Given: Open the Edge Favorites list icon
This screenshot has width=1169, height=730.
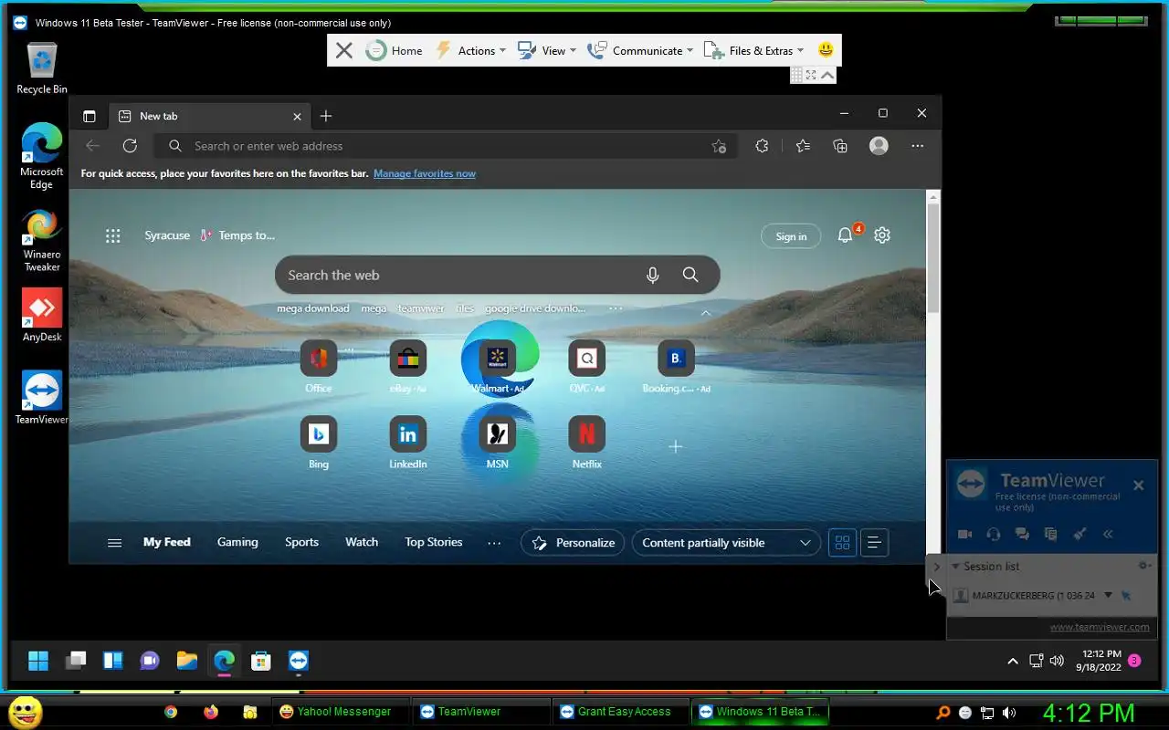Looking at the screenshot, I should click(803, 146).
